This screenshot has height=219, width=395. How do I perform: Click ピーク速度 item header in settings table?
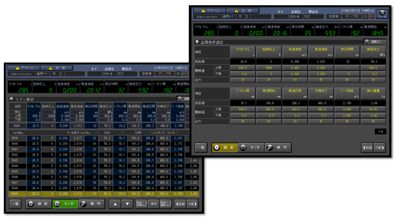click(347, 93)
